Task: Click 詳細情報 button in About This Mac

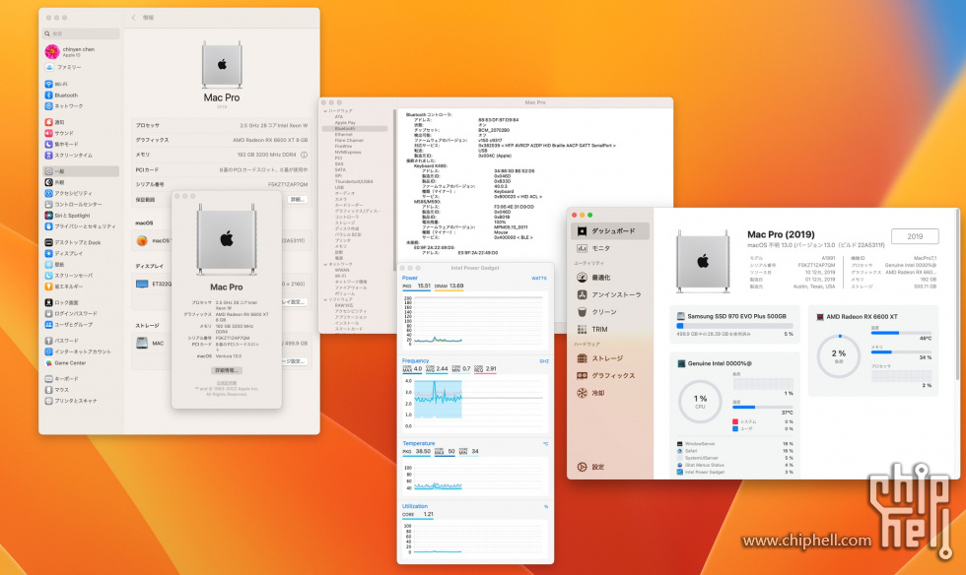Action: click(227, 370)
